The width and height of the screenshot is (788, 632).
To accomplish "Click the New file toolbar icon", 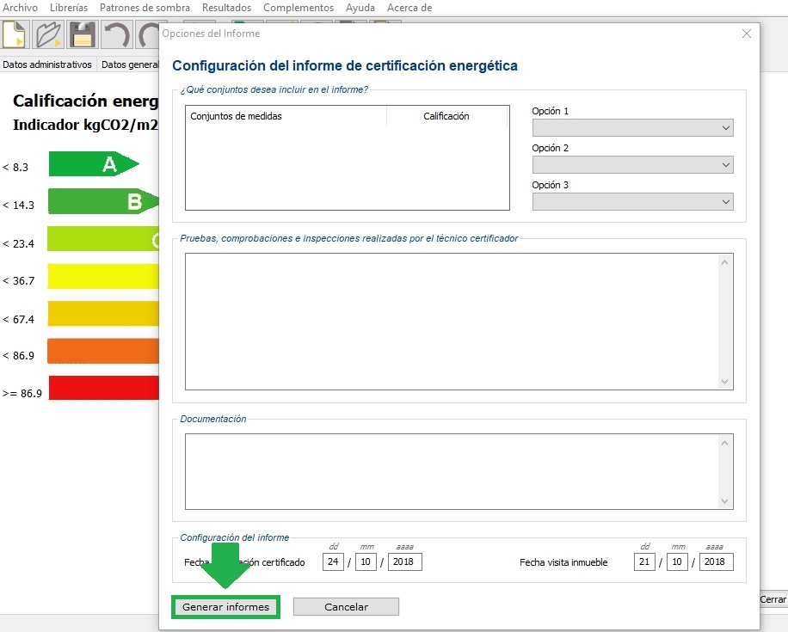I will click(x=16, y=37).
